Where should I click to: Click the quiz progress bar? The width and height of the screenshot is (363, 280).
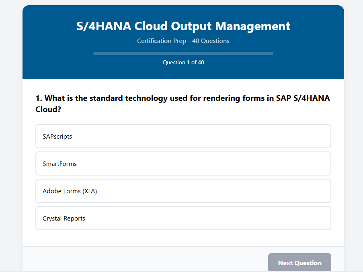pyautogui.click(x=183, y=53)
